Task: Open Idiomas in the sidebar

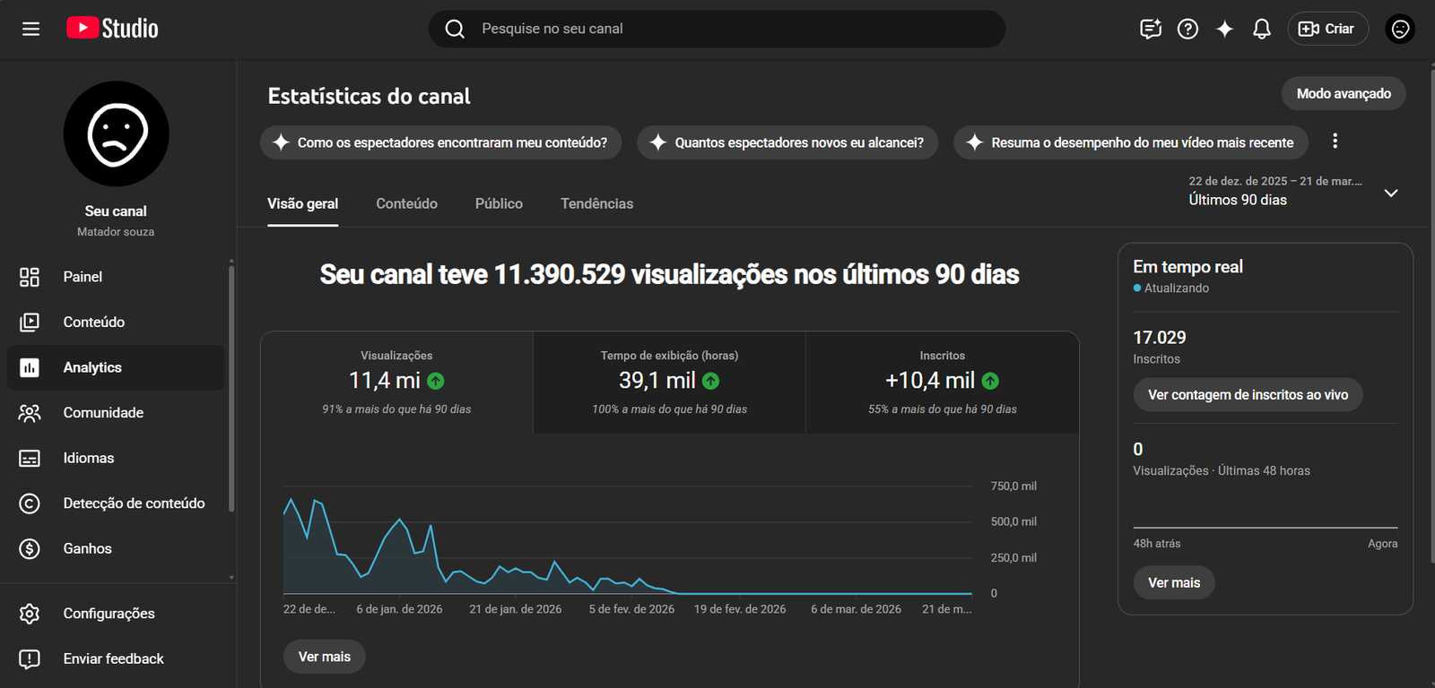Action: 116,458
